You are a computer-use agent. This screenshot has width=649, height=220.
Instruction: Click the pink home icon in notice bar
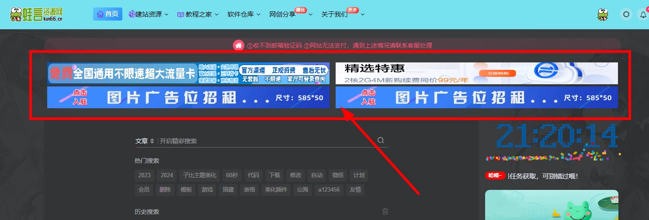[238, 45]
